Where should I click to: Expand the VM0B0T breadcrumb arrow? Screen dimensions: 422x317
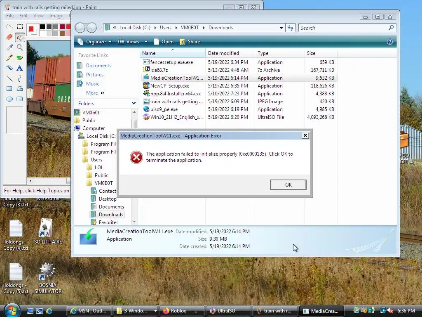tap(204, 28)
